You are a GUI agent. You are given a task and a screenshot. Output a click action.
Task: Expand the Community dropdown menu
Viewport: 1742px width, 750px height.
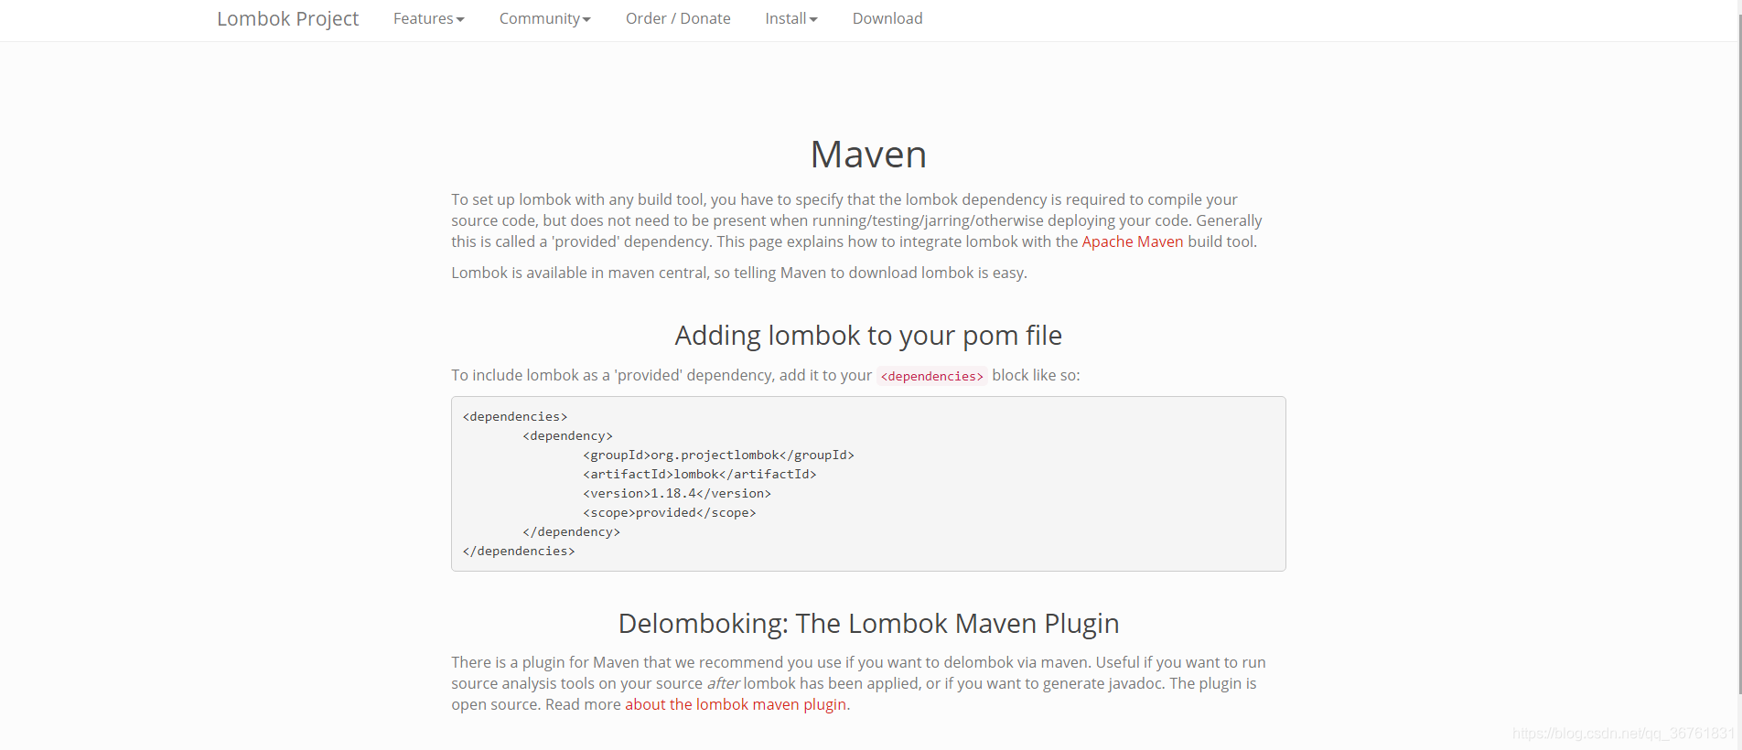click(x=545, y=19)
